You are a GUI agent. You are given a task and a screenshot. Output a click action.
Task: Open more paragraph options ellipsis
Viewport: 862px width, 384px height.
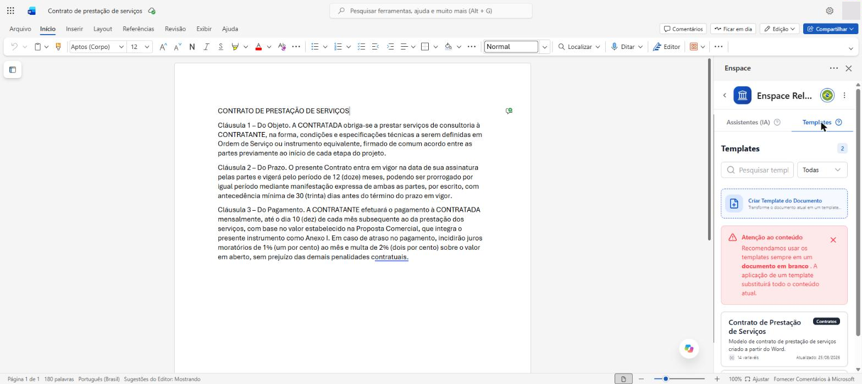471,47
